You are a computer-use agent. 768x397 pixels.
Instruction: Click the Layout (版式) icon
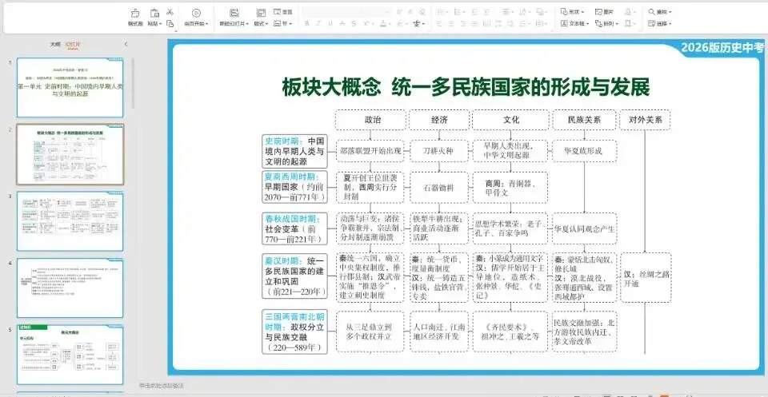click(x=261, y=14)
